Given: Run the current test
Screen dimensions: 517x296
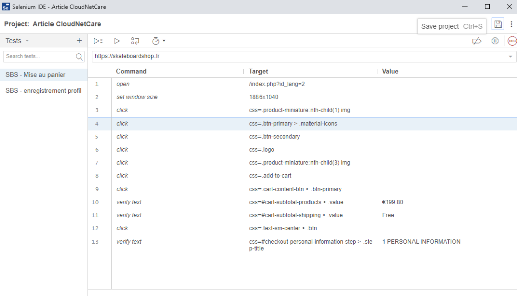Looking at the screenshot, I should [117, 41].
